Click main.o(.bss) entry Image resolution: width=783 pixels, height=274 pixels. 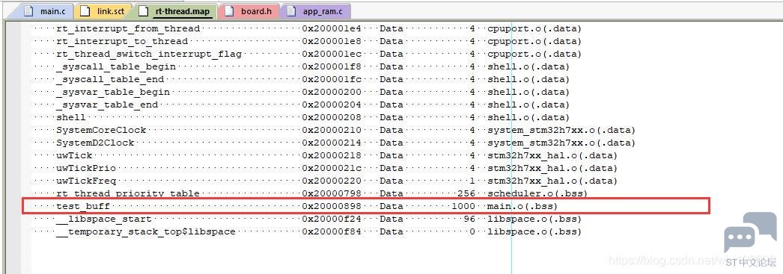tap(522, 206)
